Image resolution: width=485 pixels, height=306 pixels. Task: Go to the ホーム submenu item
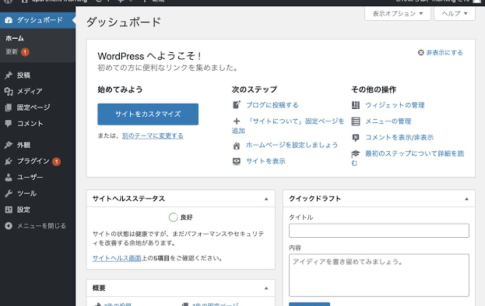tap(15, 38)
